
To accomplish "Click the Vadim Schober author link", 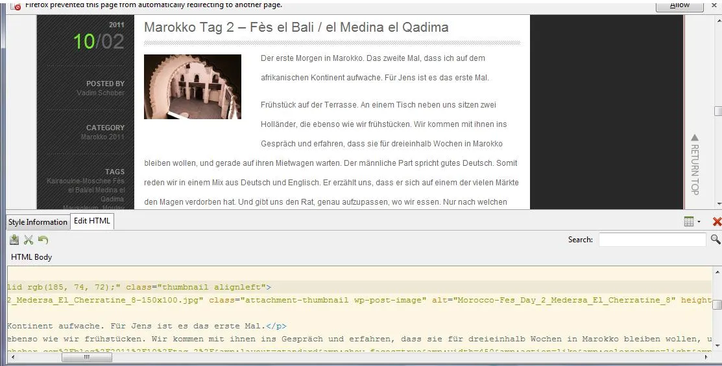I will [101, 93].
